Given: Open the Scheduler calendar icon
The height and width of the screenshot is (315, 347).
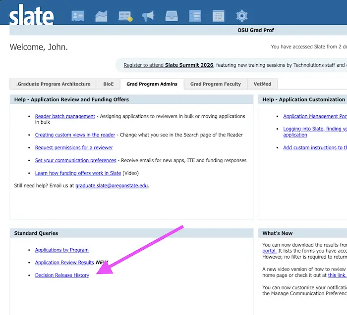Looking at the screenshot, I should tap(219, 16).
